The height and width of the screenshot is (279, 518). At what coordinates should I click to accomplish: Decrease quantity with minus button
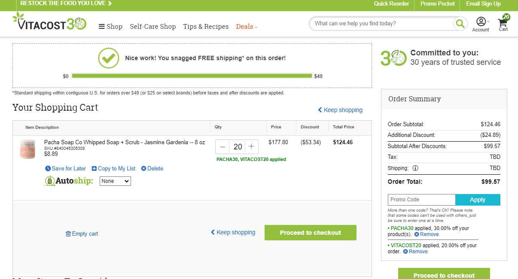click(222, 147)
